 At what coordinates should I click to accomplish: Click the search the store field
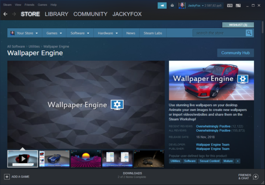tap(219, 33)
